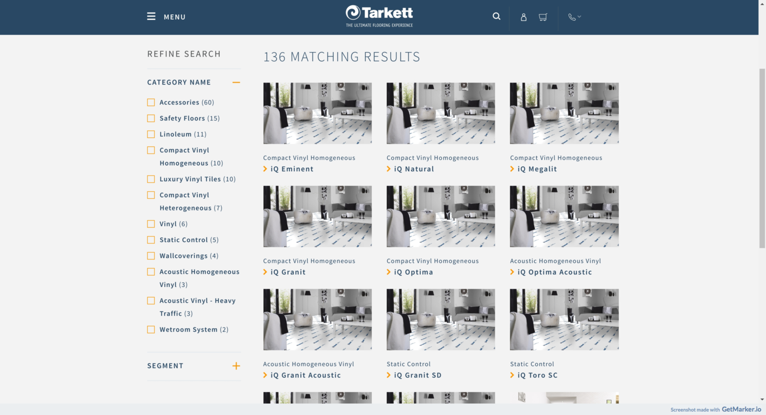Click the orange chevron beside iQ Toro SC

(x=512, y=375)
